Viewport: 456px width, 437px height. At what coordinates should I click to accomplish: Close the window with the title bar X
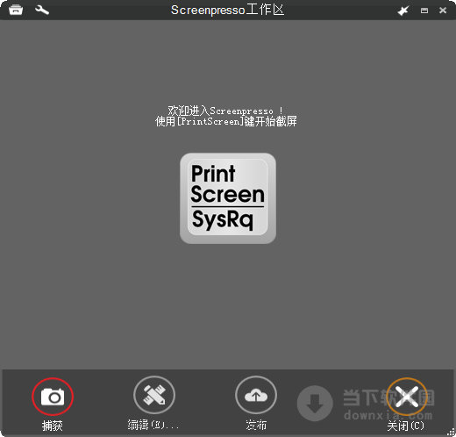tap(443, 11)
